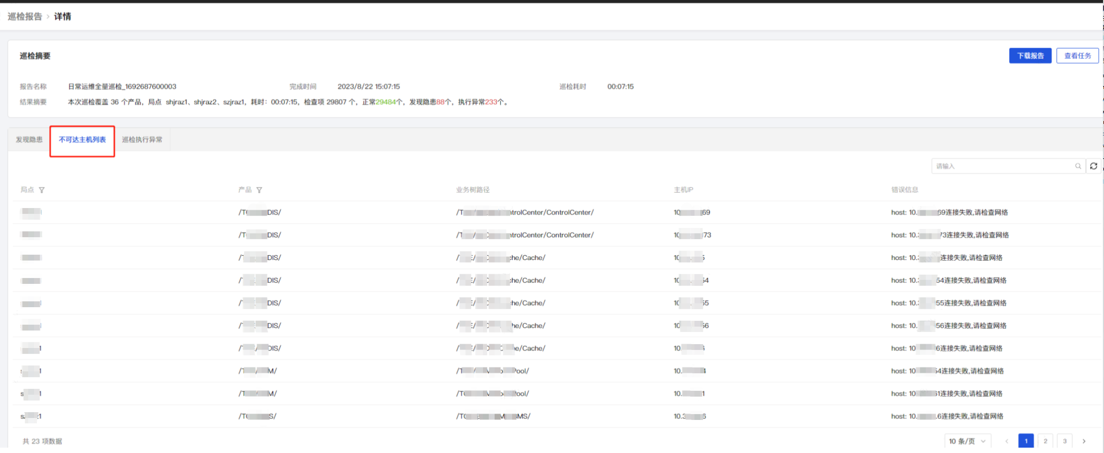
Task: Click the magnifier search icon
Action: tap(1078, 166)
